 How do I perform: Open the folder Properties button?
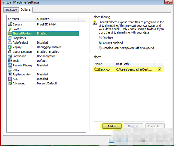155,126
